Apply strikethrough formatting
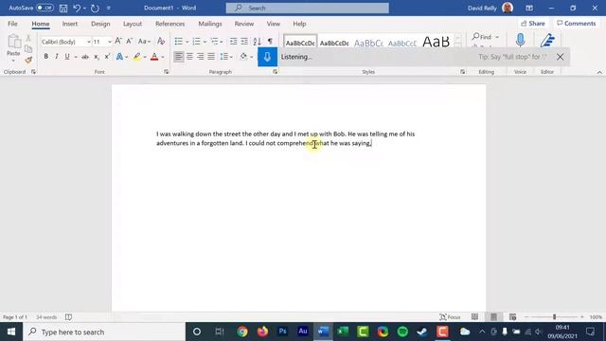This screenshot has width=606, height=341. [x=85, y=57]
